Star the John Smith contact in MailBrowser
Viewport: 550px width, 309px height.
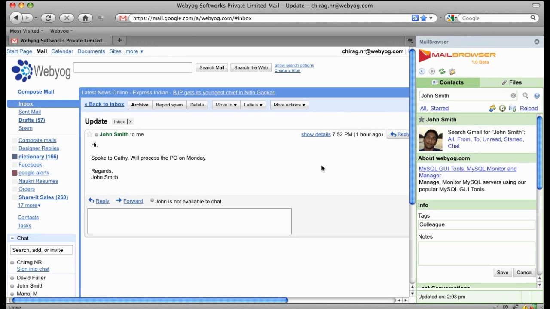pyautogui.click(x=422, y=120)
